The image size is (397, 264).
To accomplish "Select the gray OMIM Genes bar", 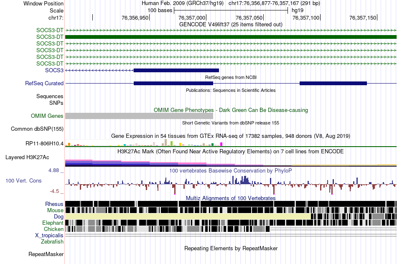I will [139, 116].
